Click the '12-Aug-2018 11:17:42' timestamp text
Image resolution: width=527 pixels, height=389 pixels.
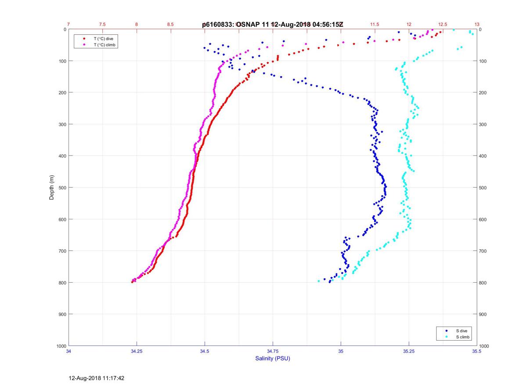97,378
